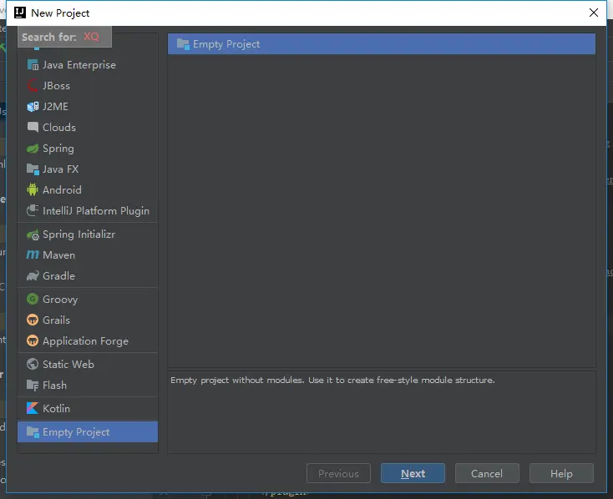The height and width of the screenshot is (499, 613).
Task: Click the Groovy green G icon
Action: 33,299
